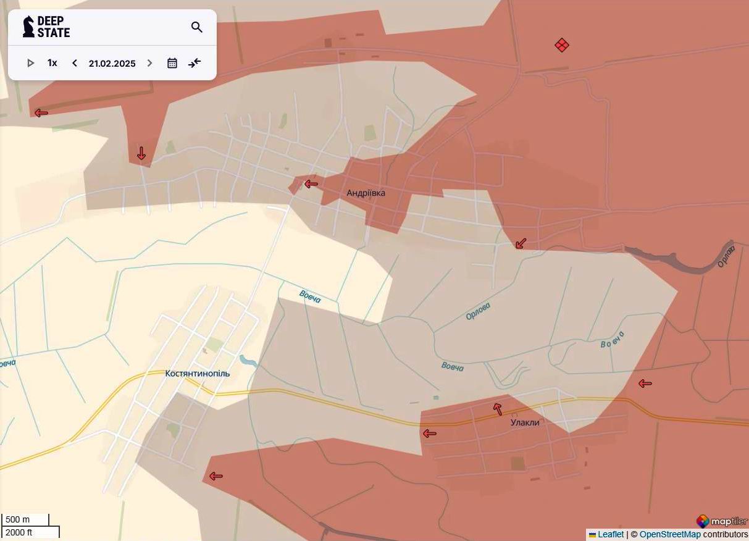
Task: Select the red diamond marker top right
Action: 561,44
